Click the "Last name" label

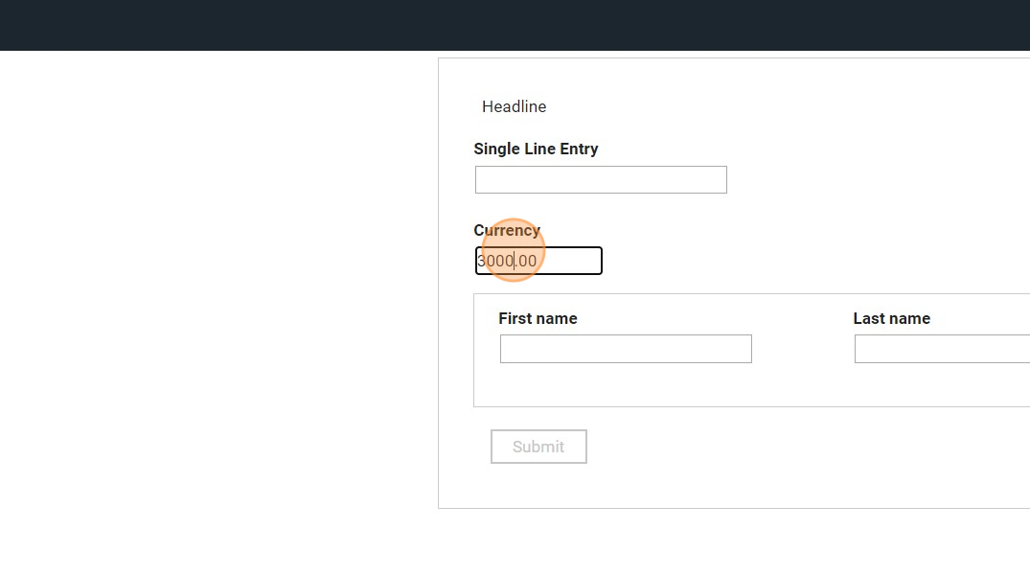tap(891, 319)
